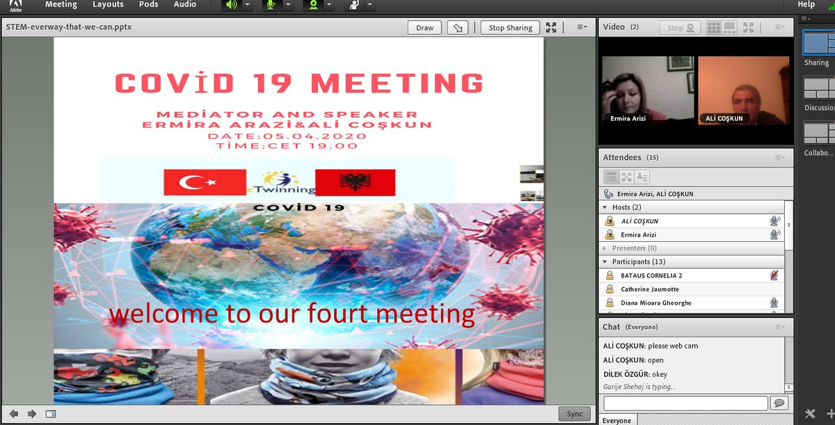835x425 pixels.
Task: Mute the speaker audio icon
Action: coord(231,5)
